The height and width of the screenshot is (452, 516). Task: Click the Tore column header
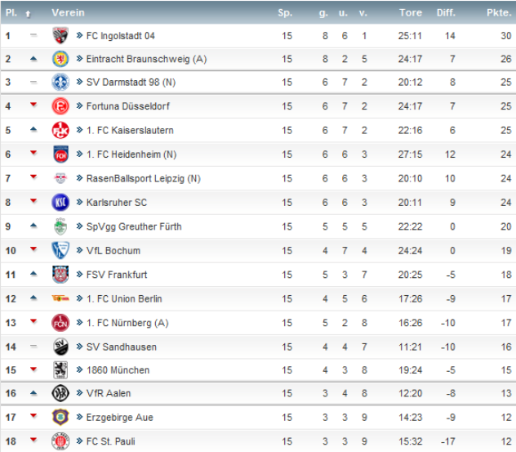pyautogui.click(x=410, y=12)
